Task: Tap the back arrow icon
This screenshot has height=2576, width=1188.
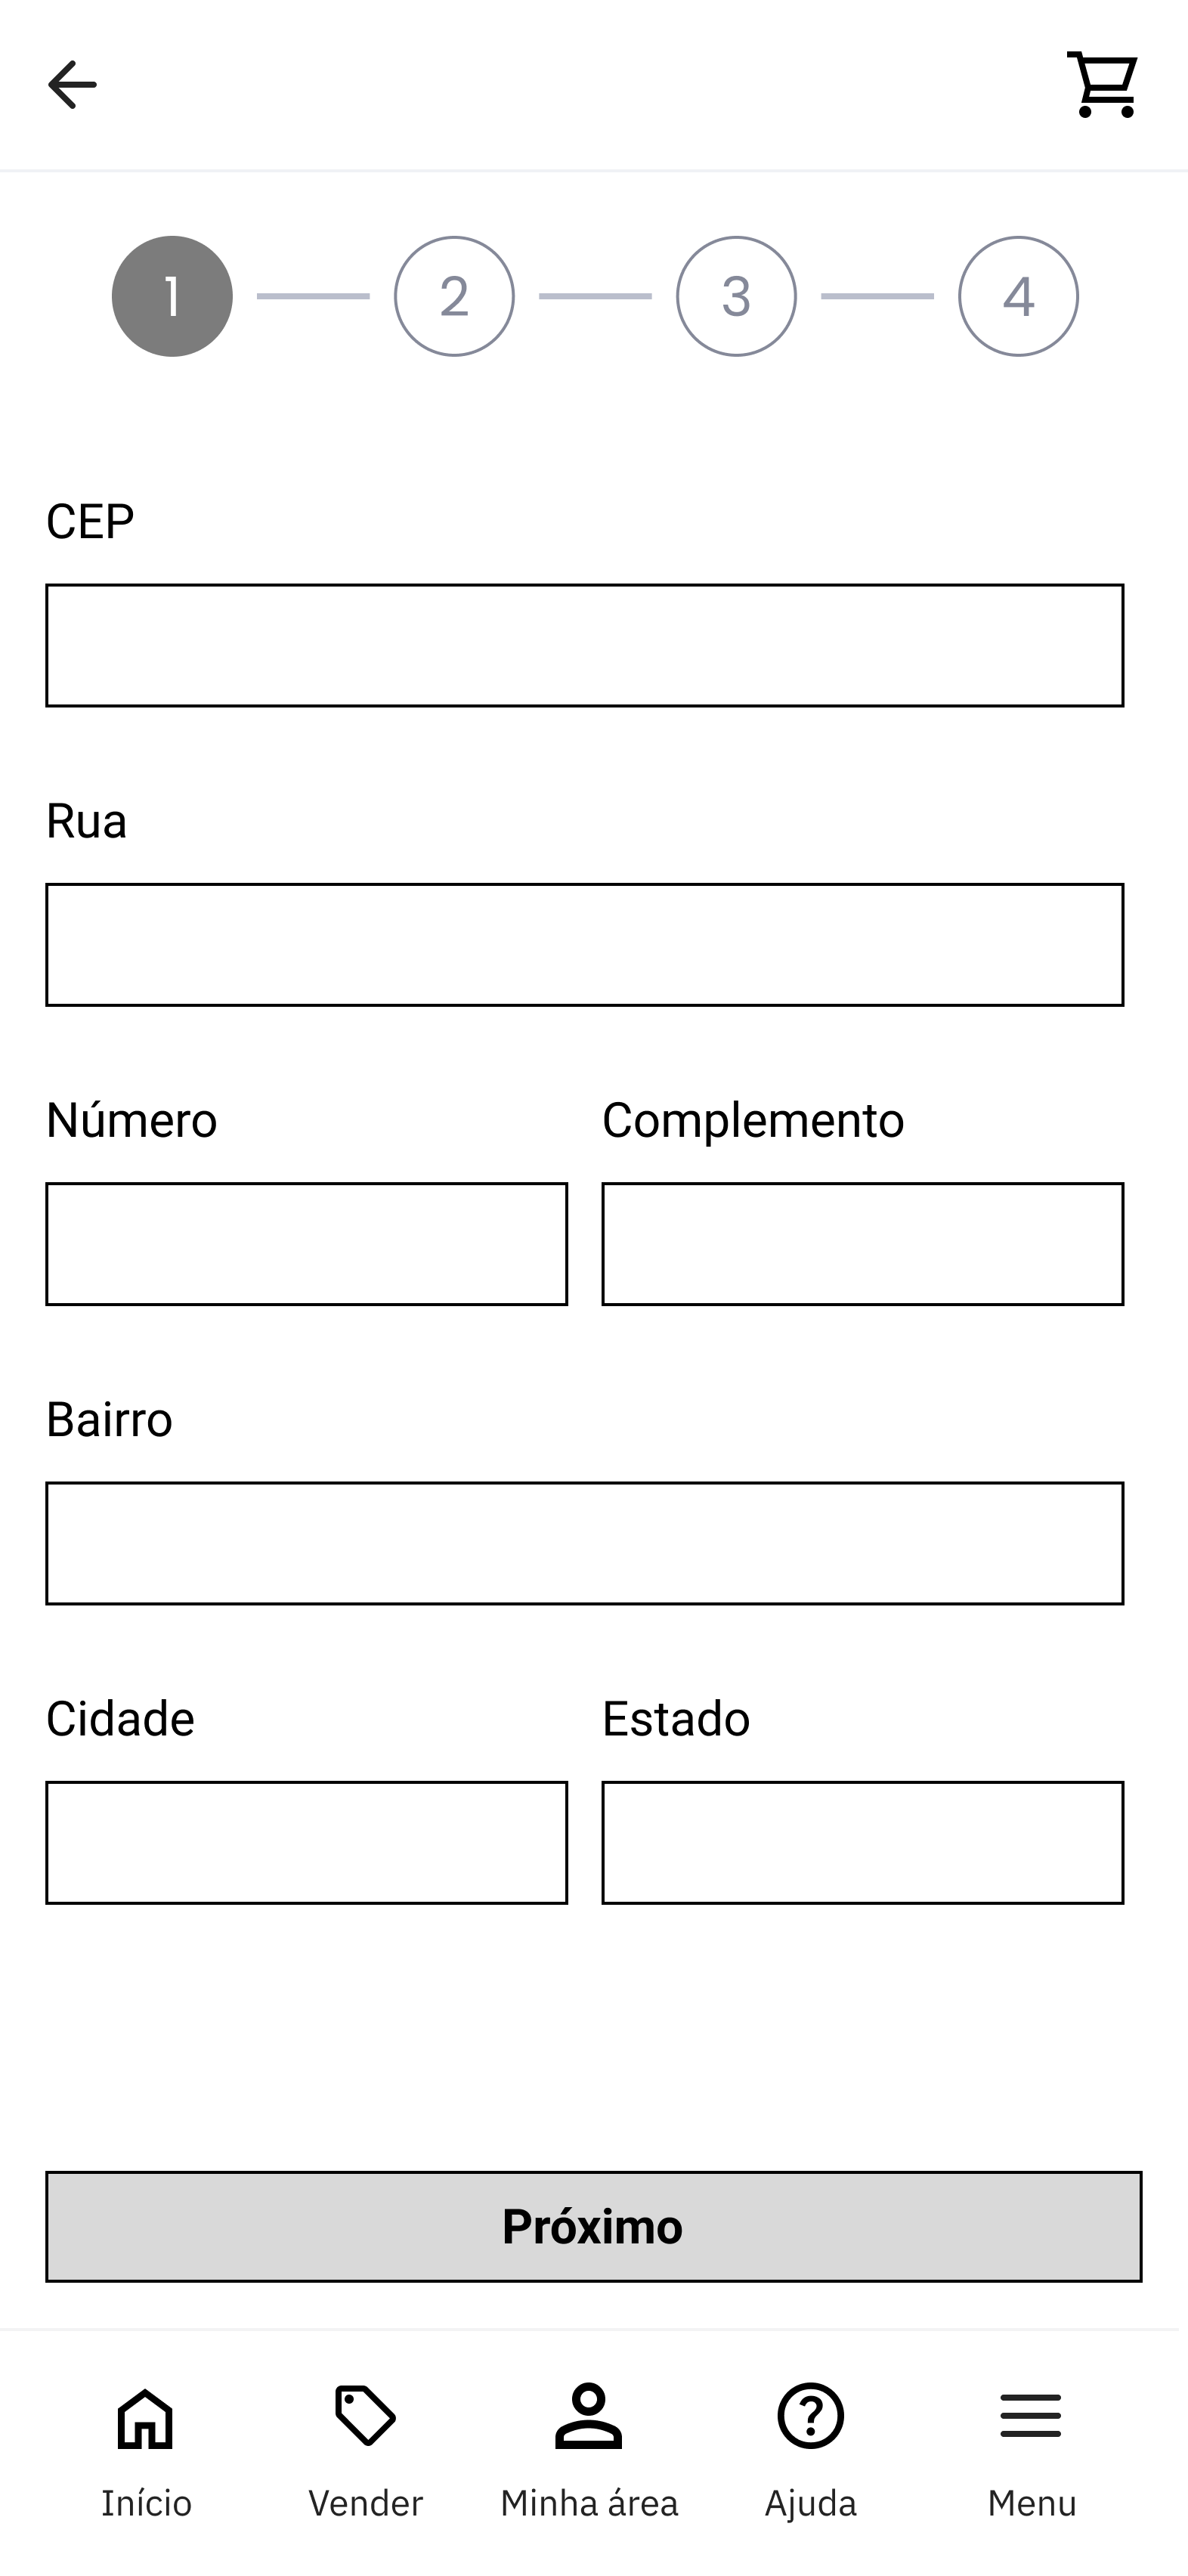Action: pos(72,85)
